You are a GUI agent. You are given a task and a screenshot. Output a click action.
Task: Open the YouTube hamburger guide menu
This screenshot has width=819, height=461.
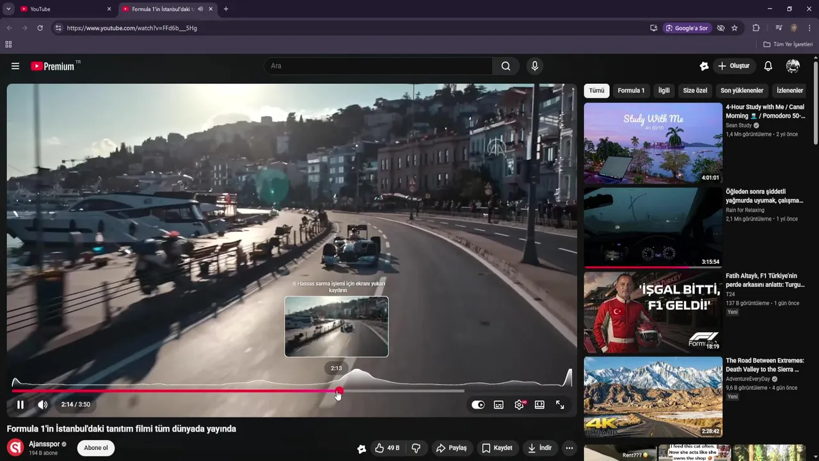(15, 66)
